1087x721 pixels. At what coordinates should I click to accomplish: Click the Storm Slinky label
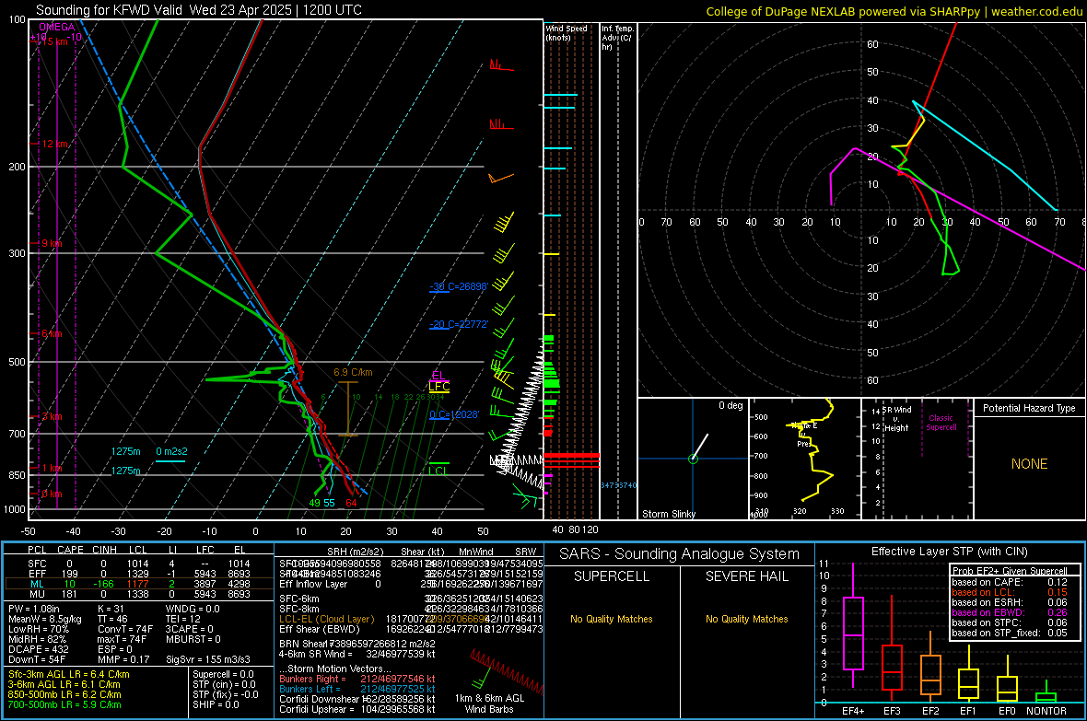(668, 514)
